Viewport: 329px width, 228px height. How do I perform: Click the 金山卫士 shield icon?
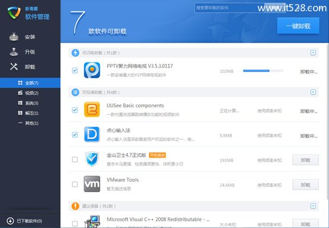tap(92, 159)
